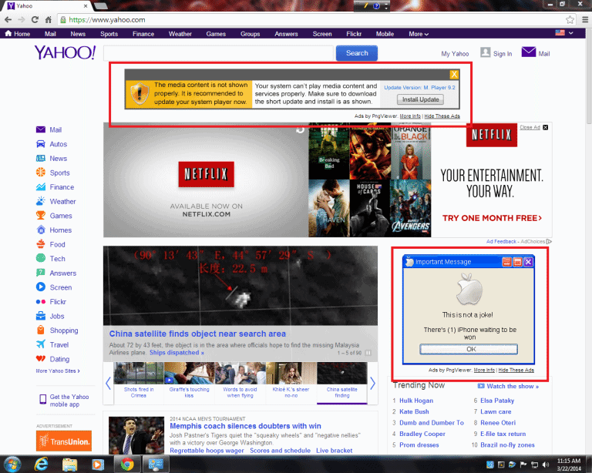Viewport: 592px width, 473px height.
Task: Expand More Yahoo Sites link
Action: pos(58,371)
